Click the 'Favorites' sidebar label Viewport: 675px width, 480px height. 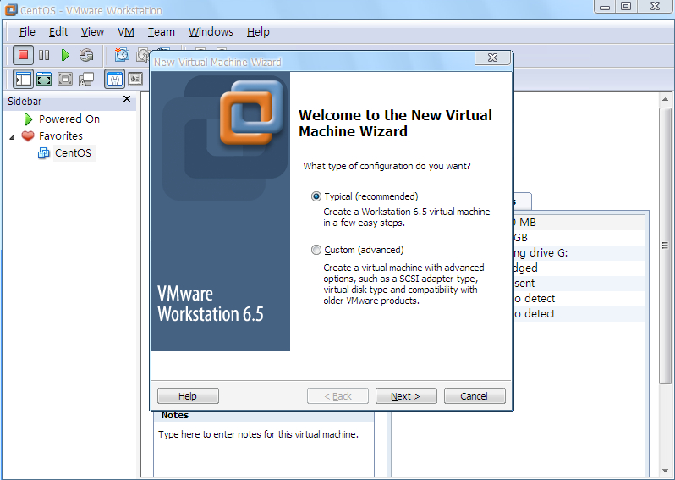[x=61, y=136]
